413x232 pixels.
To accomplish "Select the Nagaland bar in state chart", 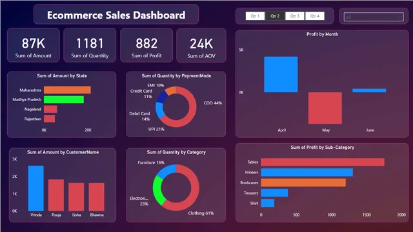I will click(x=50, y=109).
